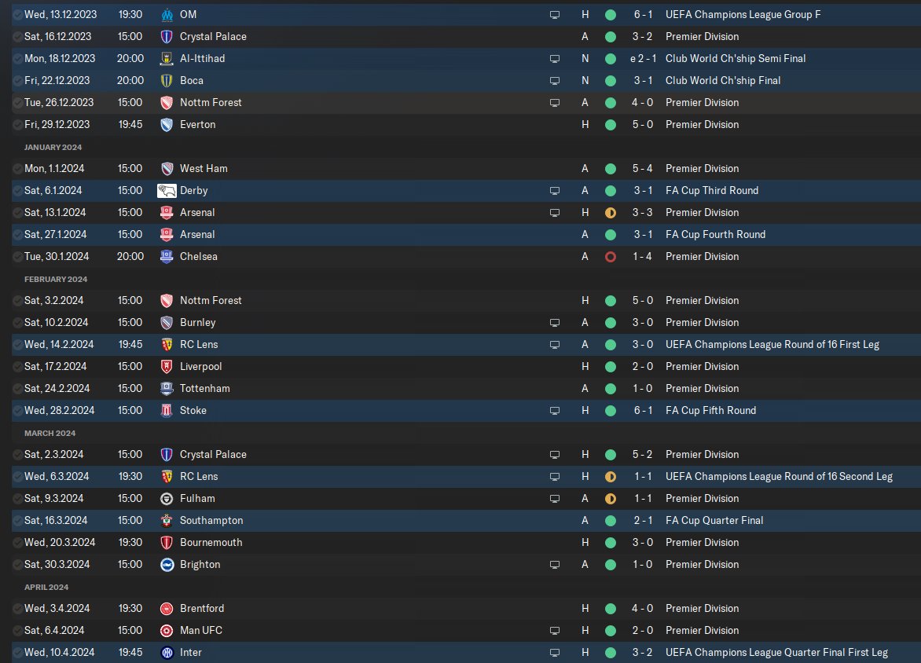Click the Inter club badge icon

[x=167, y=653]
